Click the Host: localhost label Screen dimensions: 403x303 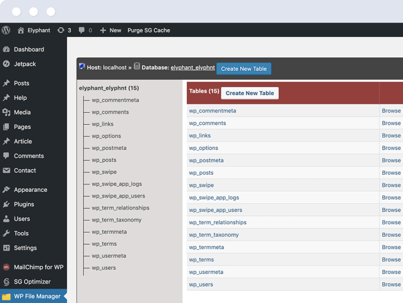[x=107, y=68]
